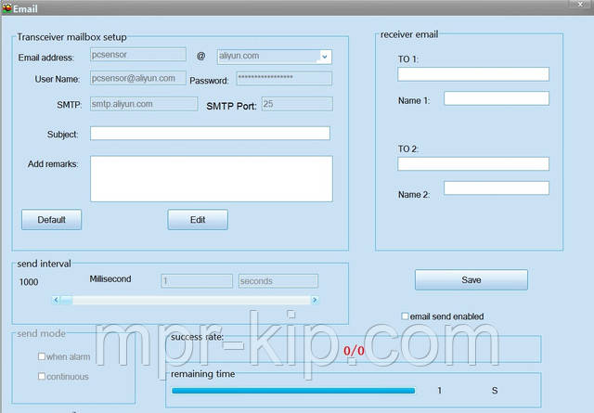Click the TO 1 recipient field
Image resolution: width=594 pixels, height=413 pixels.
click(473, 74)
